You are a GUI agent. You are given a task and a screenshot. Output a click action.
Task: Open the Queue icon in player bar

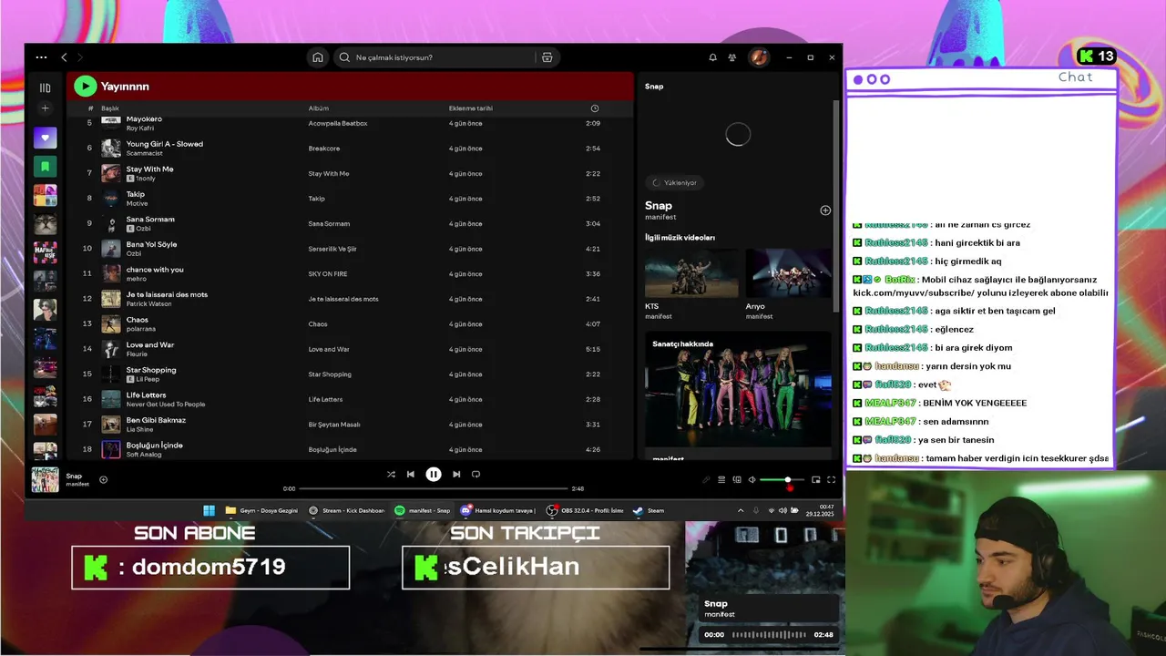721,479
